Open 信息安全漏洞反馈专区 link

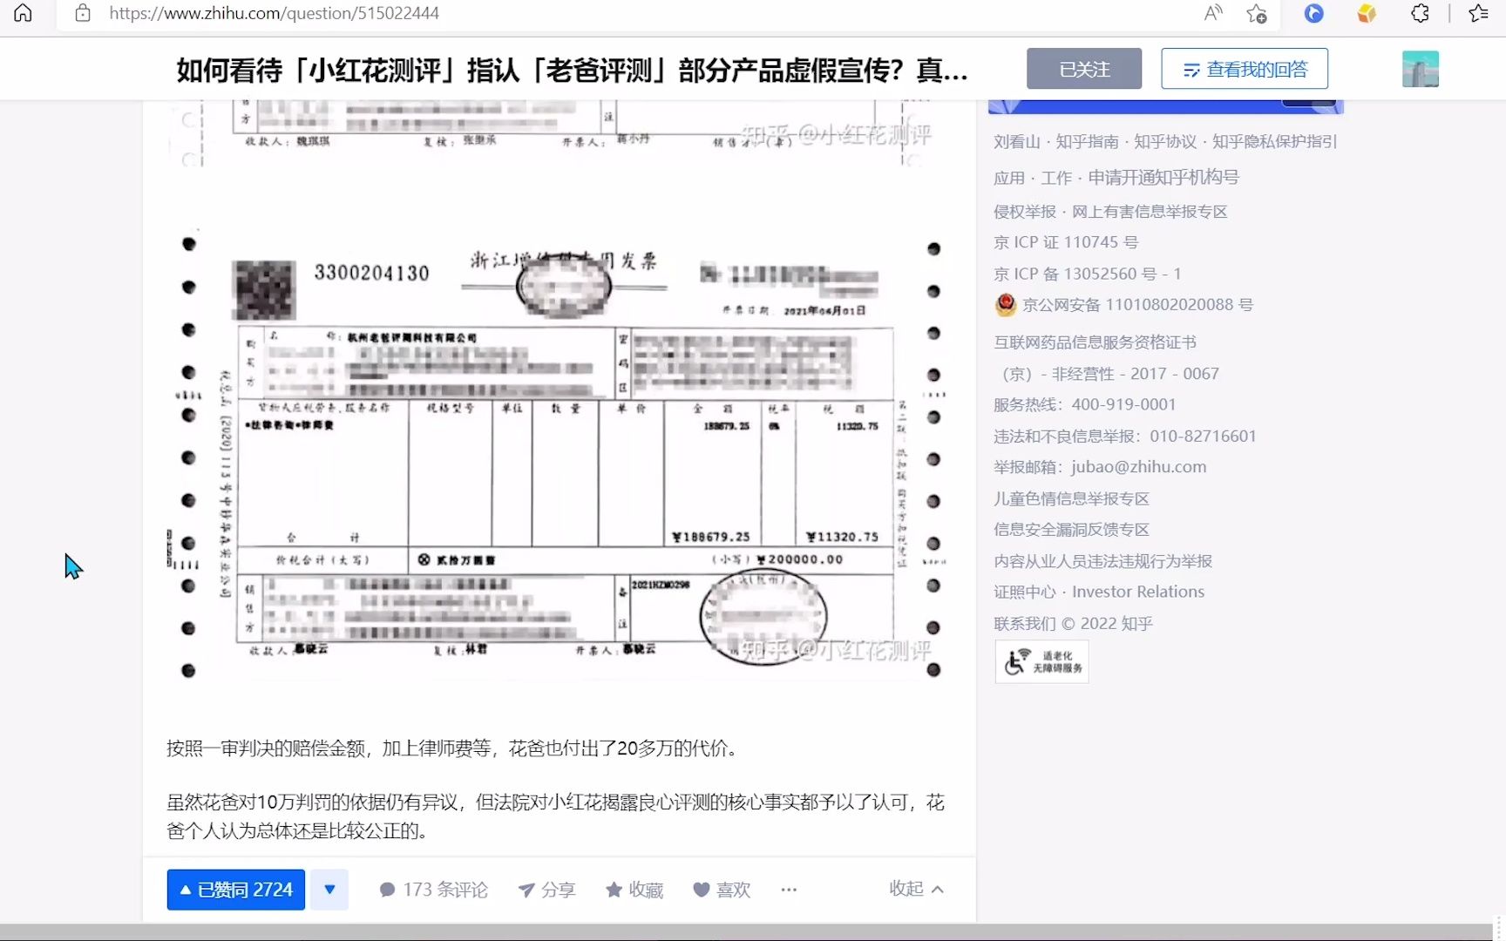tap(1072, 530)
